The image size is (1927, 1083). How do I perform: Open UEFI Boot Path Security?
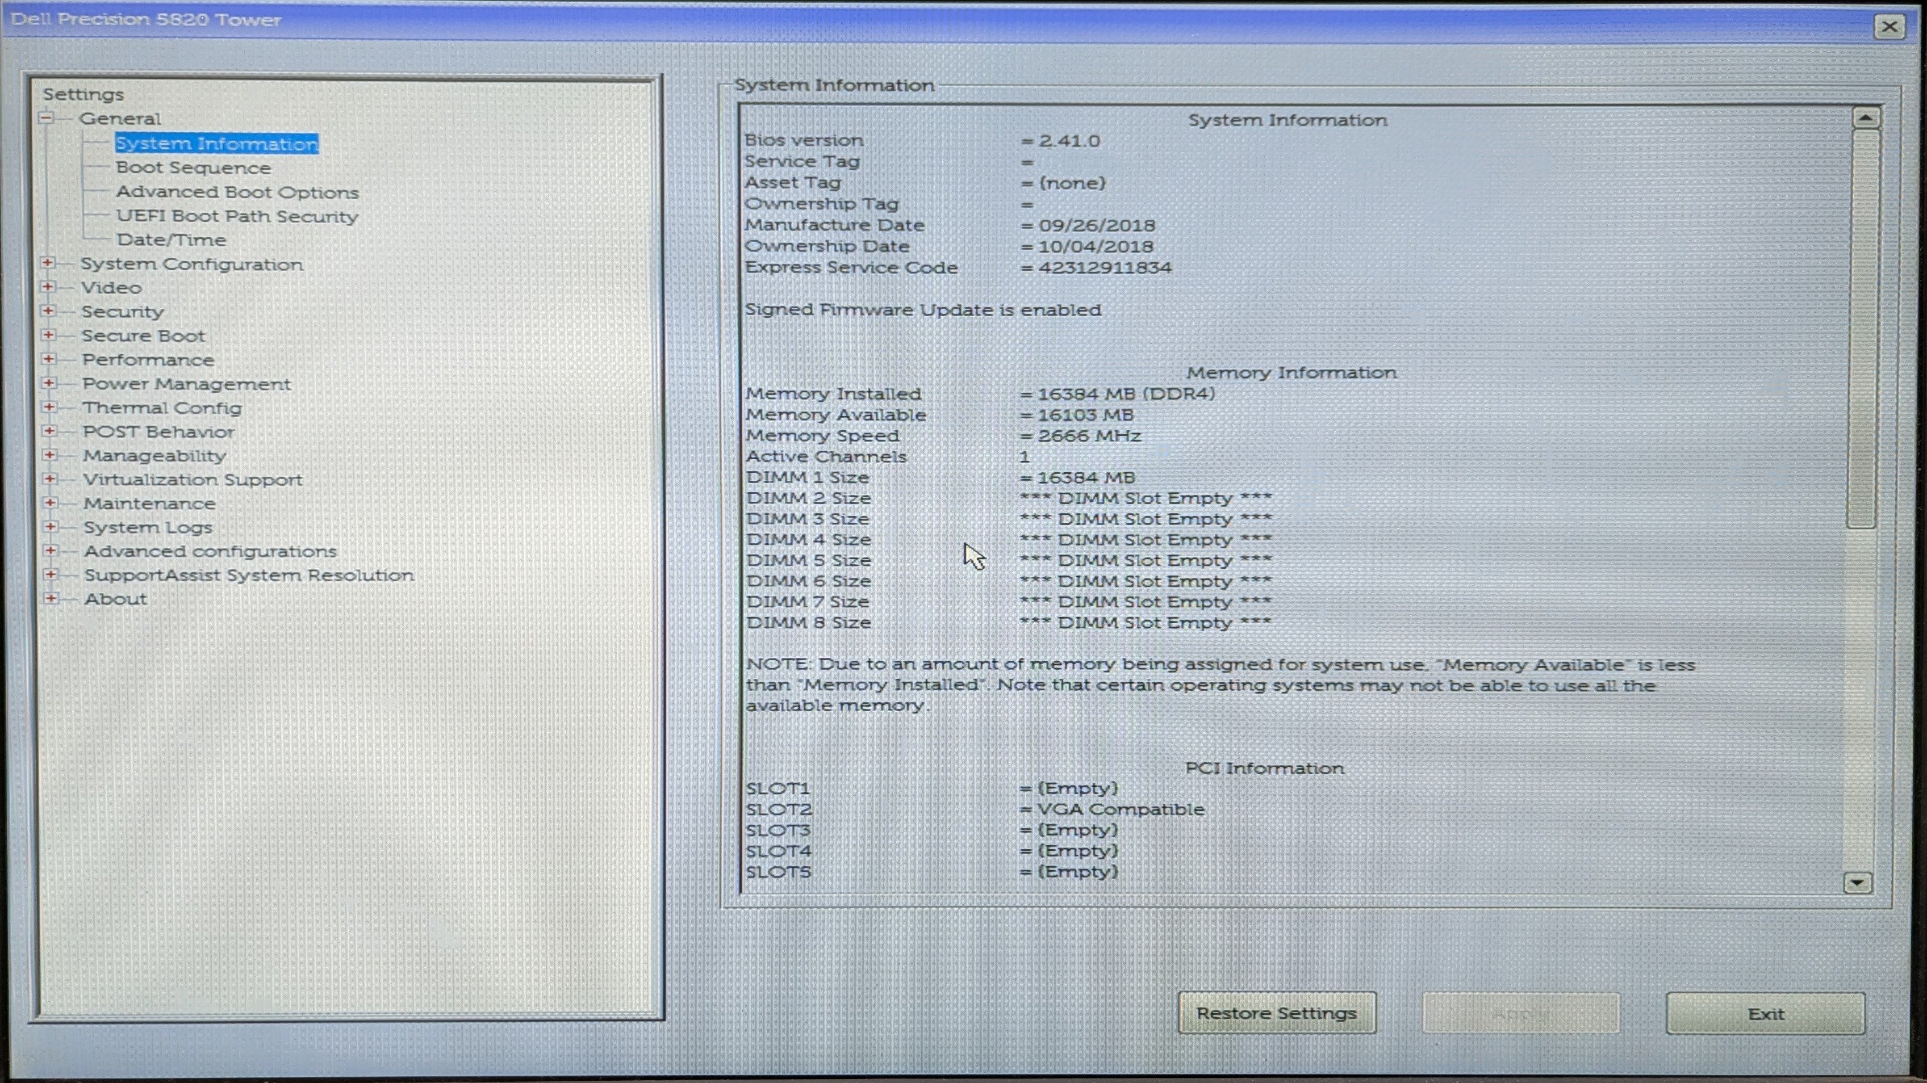click(x=237, y=216)
